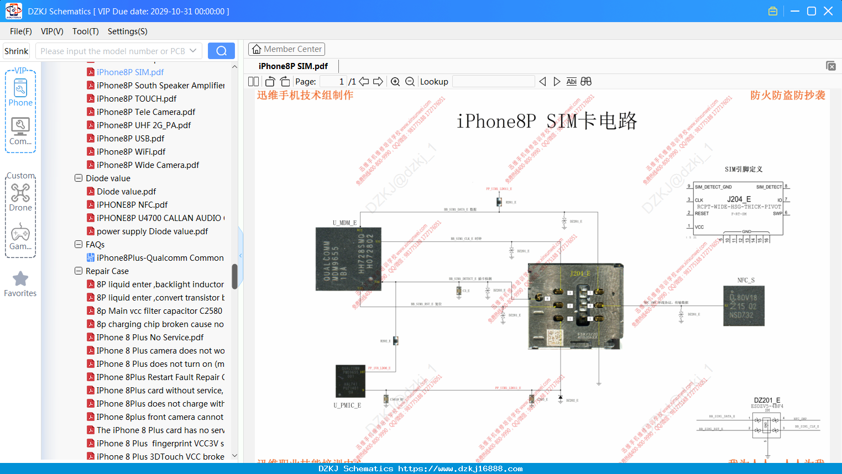Open iPhone8P South Speaker Amplifier file
The width and height of the screenshot is (842, 474).
pos(160,86)
